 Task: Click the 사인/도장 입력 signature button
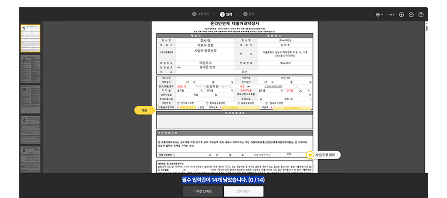(323, 155)
